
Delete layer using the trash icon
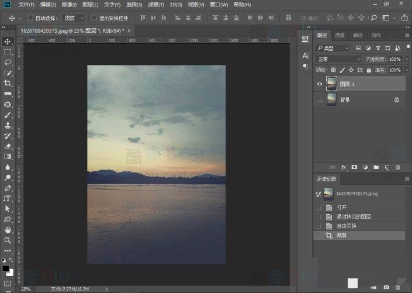[x=398, y=167]
